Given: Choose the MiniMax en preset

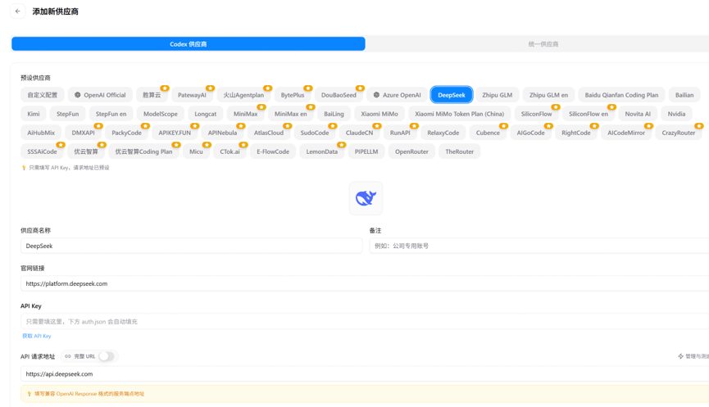Looking at the screenshot, I should coord(291,114).
